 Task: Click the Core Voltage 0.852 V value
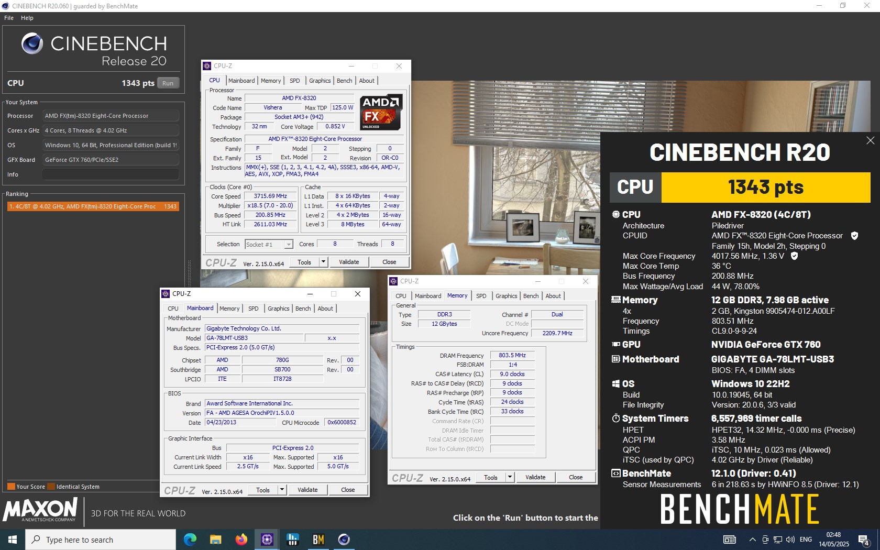click(x=335, y=127)
